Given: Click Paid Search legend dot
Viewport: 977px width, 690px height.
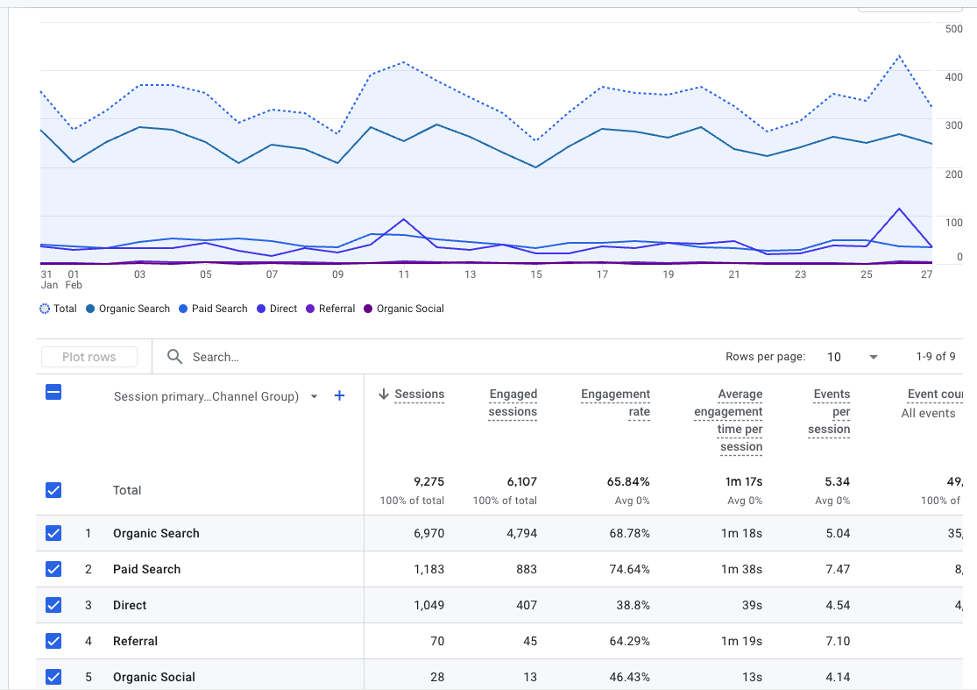Looking at the screenshot, I should pos(183,309).
